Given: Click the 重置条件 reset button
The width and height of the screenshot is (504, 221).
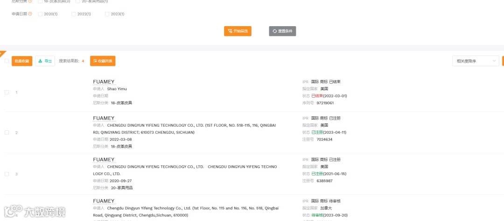Looking at the screenshot, I should coord(282,31).
